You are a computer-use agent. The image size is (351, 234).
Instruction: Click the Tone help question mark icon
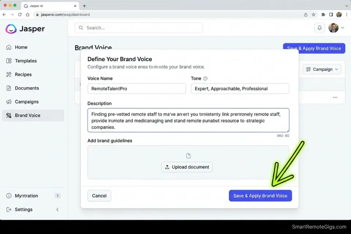point(205,78)
